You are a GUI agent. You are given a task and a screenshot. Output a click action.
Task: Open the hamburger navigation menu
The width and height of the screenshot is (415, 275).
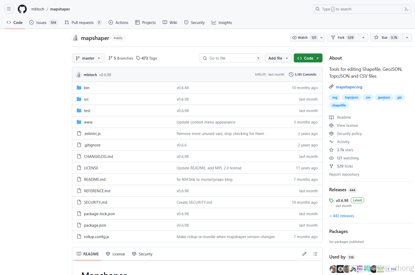[9, 9]
